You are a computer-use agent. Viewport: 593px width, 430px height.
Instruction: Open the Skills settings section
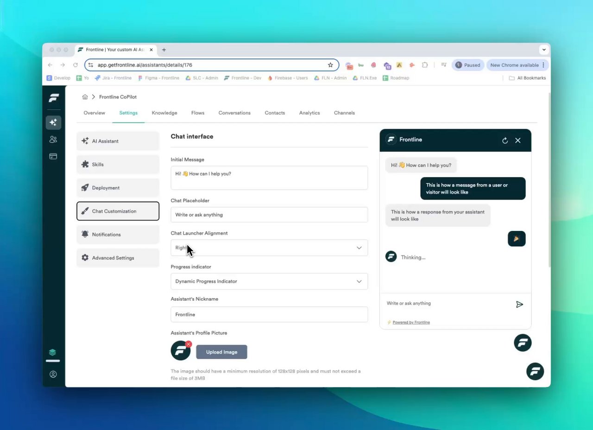[118, 164]
